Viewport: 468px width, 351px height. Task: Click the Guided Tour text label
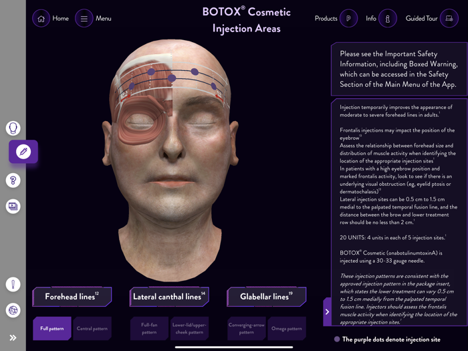[x=421, y=19]
